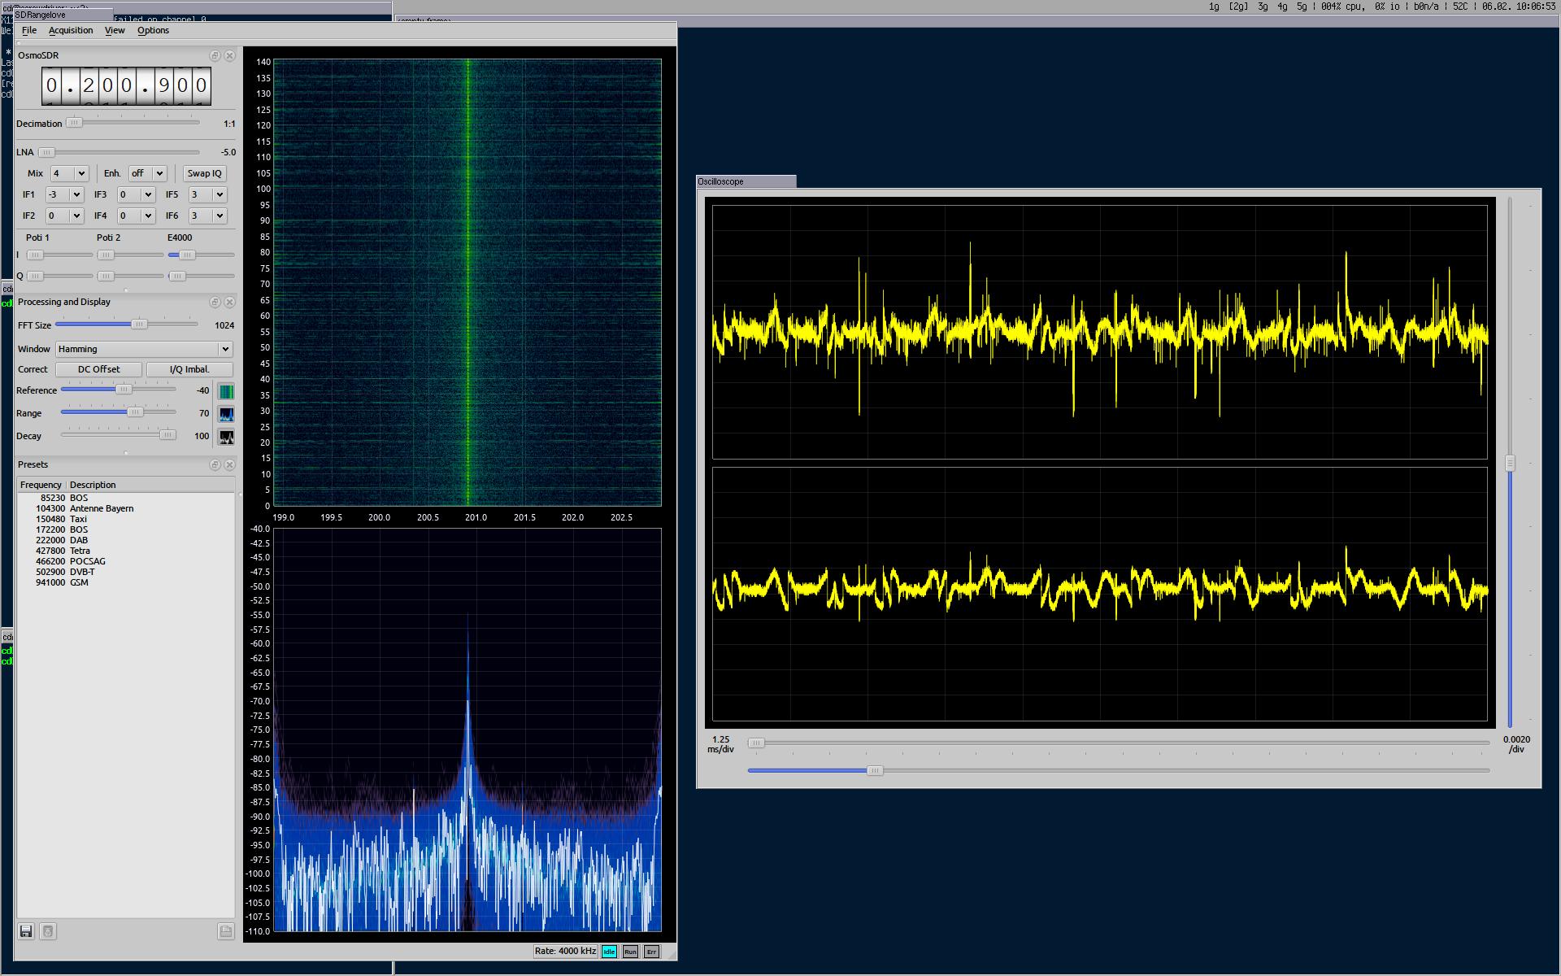Close the OsmoSDR panel

(x=229, y=55)
